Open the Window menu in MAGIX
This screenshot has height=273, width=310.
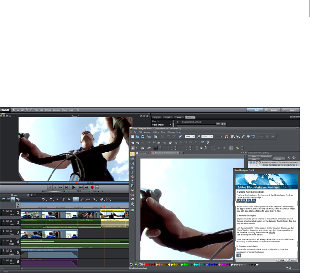click(56, 110)
